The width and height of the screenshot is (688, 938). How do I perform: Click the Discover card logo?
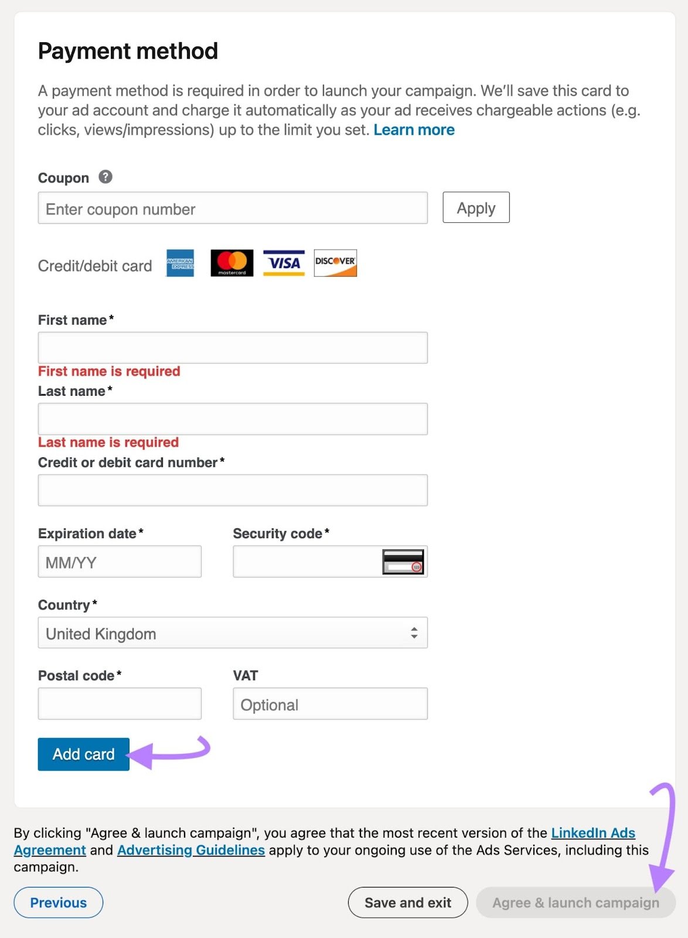click(335, 263)
